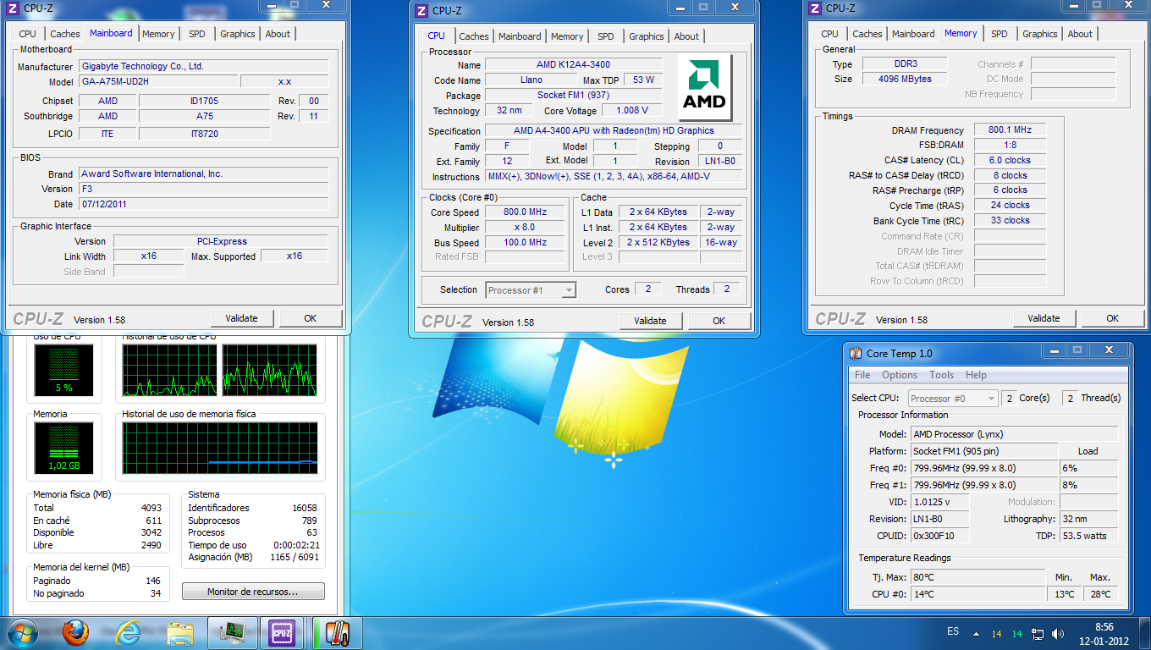The width and height of the screenshot is (1151, 650).
Task: Switch to Caches tab in middle CPU-Z
Action: point(474,36)
